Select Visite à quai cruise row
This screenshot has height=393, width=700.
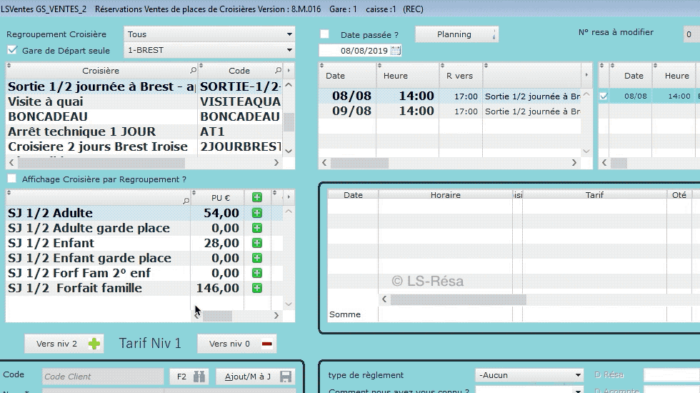(x=100, y=101)
